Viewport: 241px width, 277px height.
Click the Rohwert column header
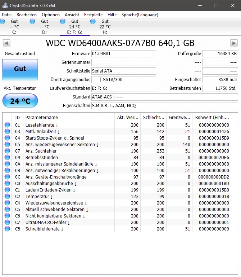212,118
